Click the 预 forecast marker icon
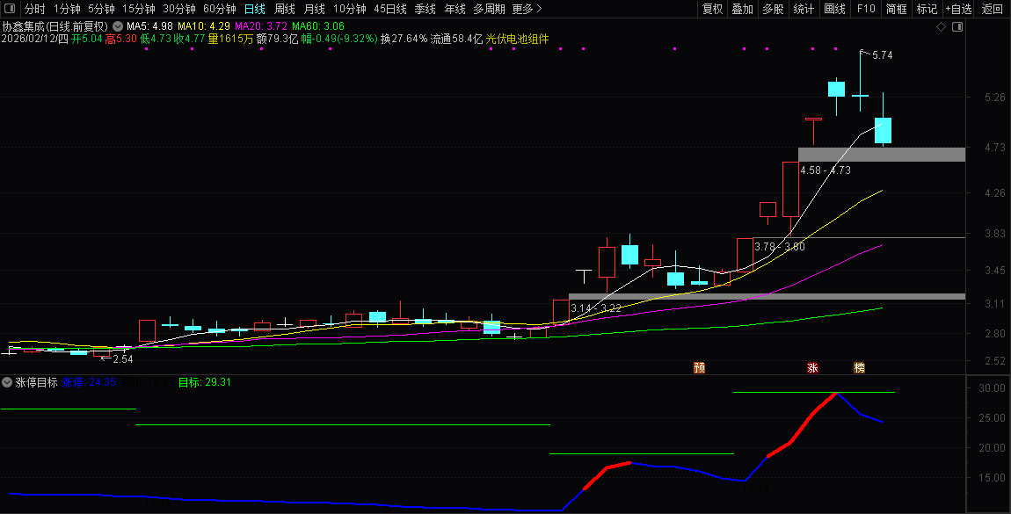This screenshot has width=1011, height=514. (699, 367)
